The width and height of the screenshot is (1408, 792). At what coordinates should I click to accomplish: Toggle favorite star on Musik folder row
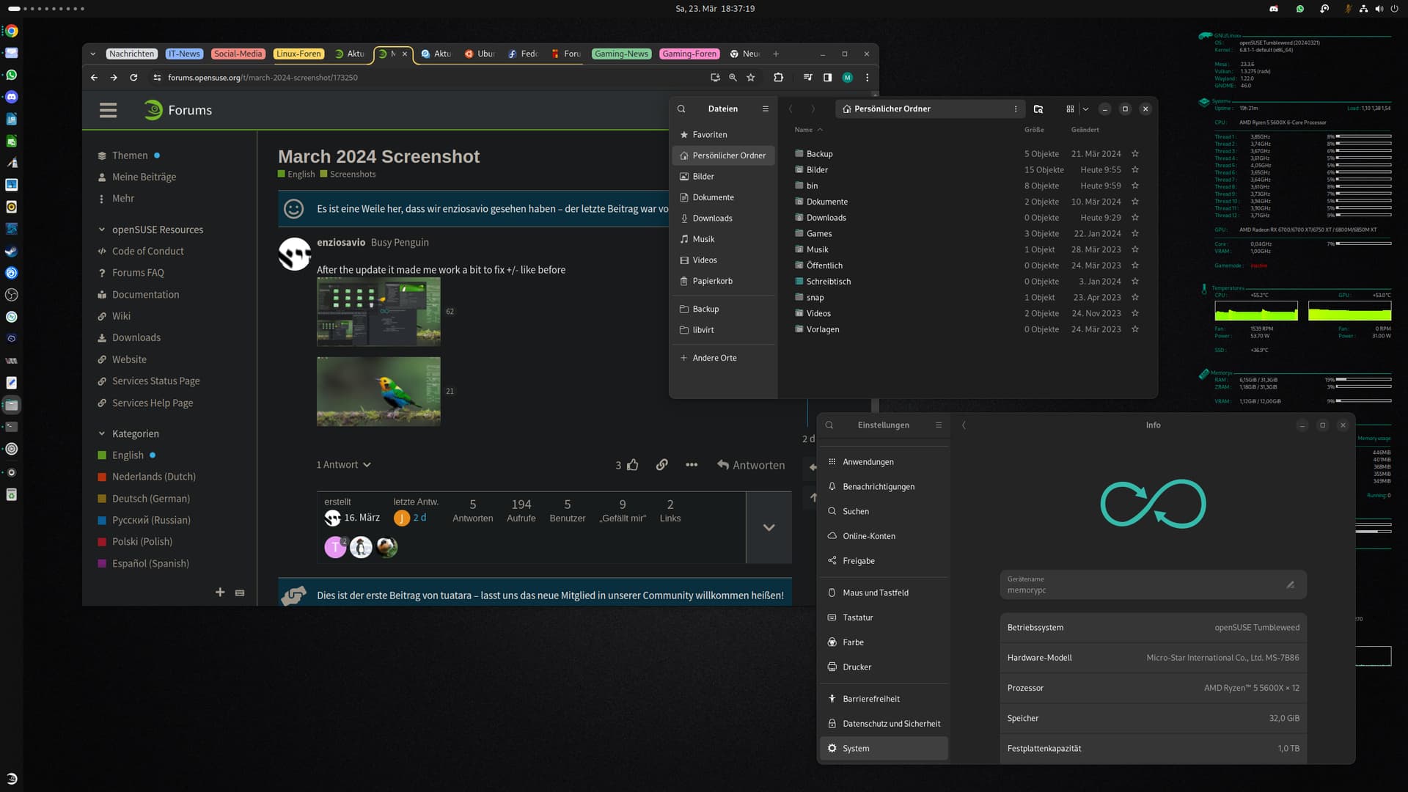point(1135,250)
